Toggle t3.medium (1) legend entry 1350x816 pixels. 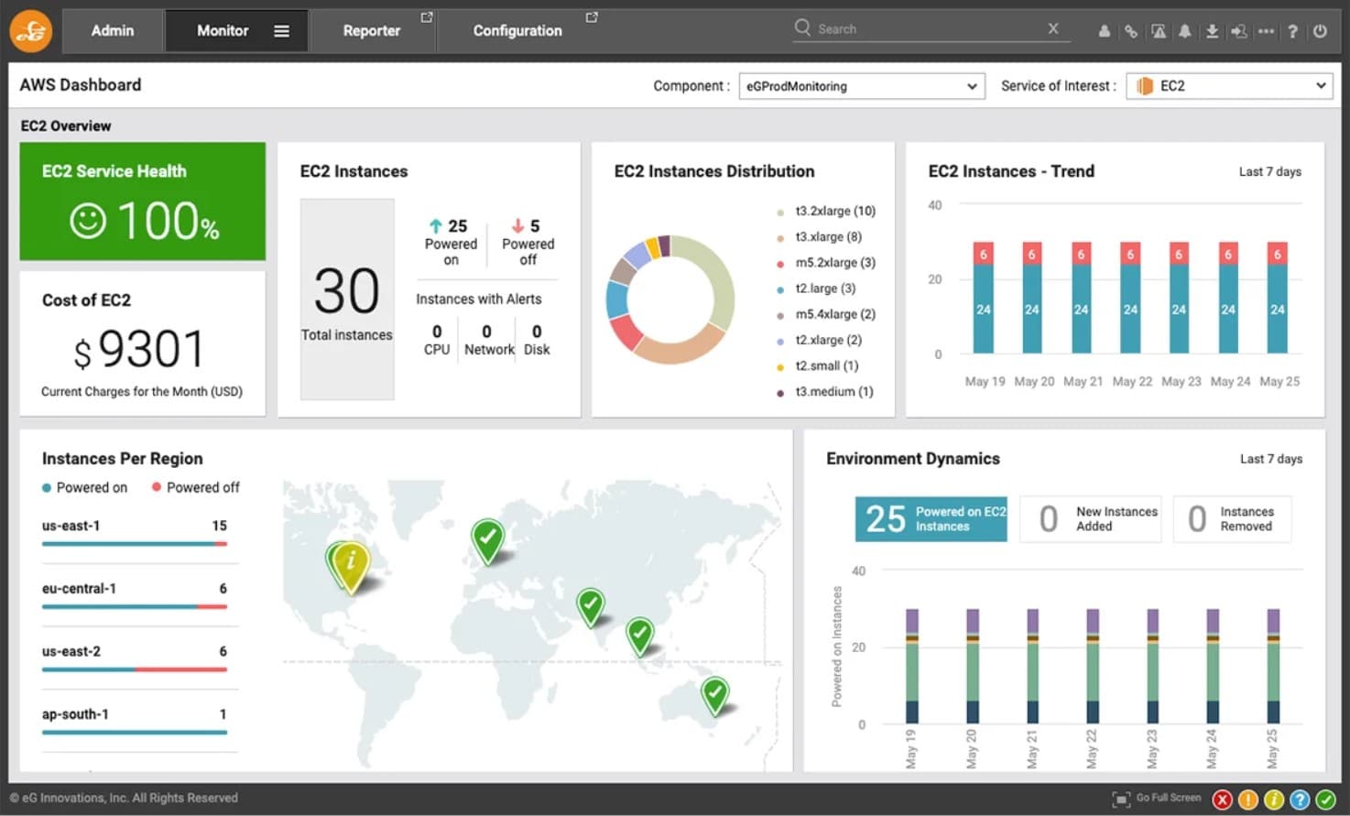click(x=824, y=391)
